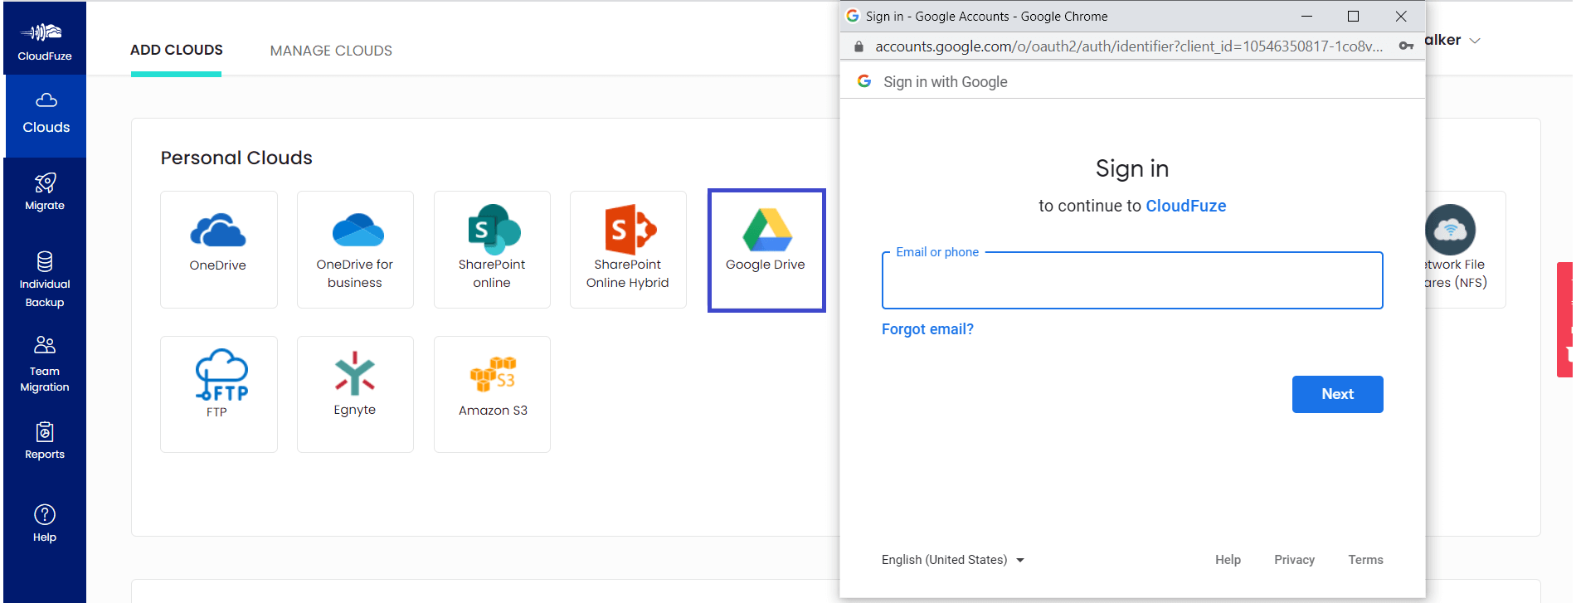This screenshot has height=603, width=1576.
Task: Open the Privacy link in Google footer
Action: click(1294, 560)
